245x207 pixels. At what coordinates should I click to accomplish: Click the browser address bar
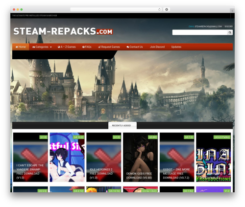point(116,10)
